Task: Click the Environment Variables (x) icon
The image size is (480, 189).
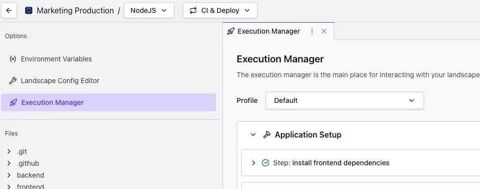Action: coord(12,59)
